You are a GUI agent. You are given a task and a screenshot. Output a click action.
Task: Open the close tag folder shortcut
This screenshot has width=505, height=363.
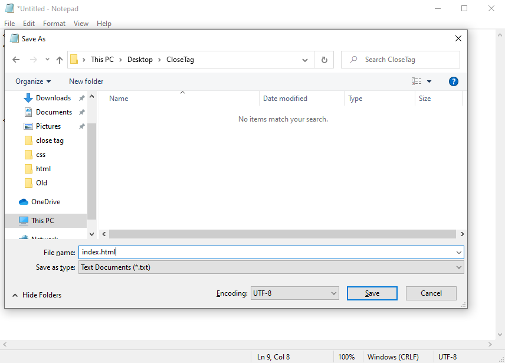click(x=50, y=140)
